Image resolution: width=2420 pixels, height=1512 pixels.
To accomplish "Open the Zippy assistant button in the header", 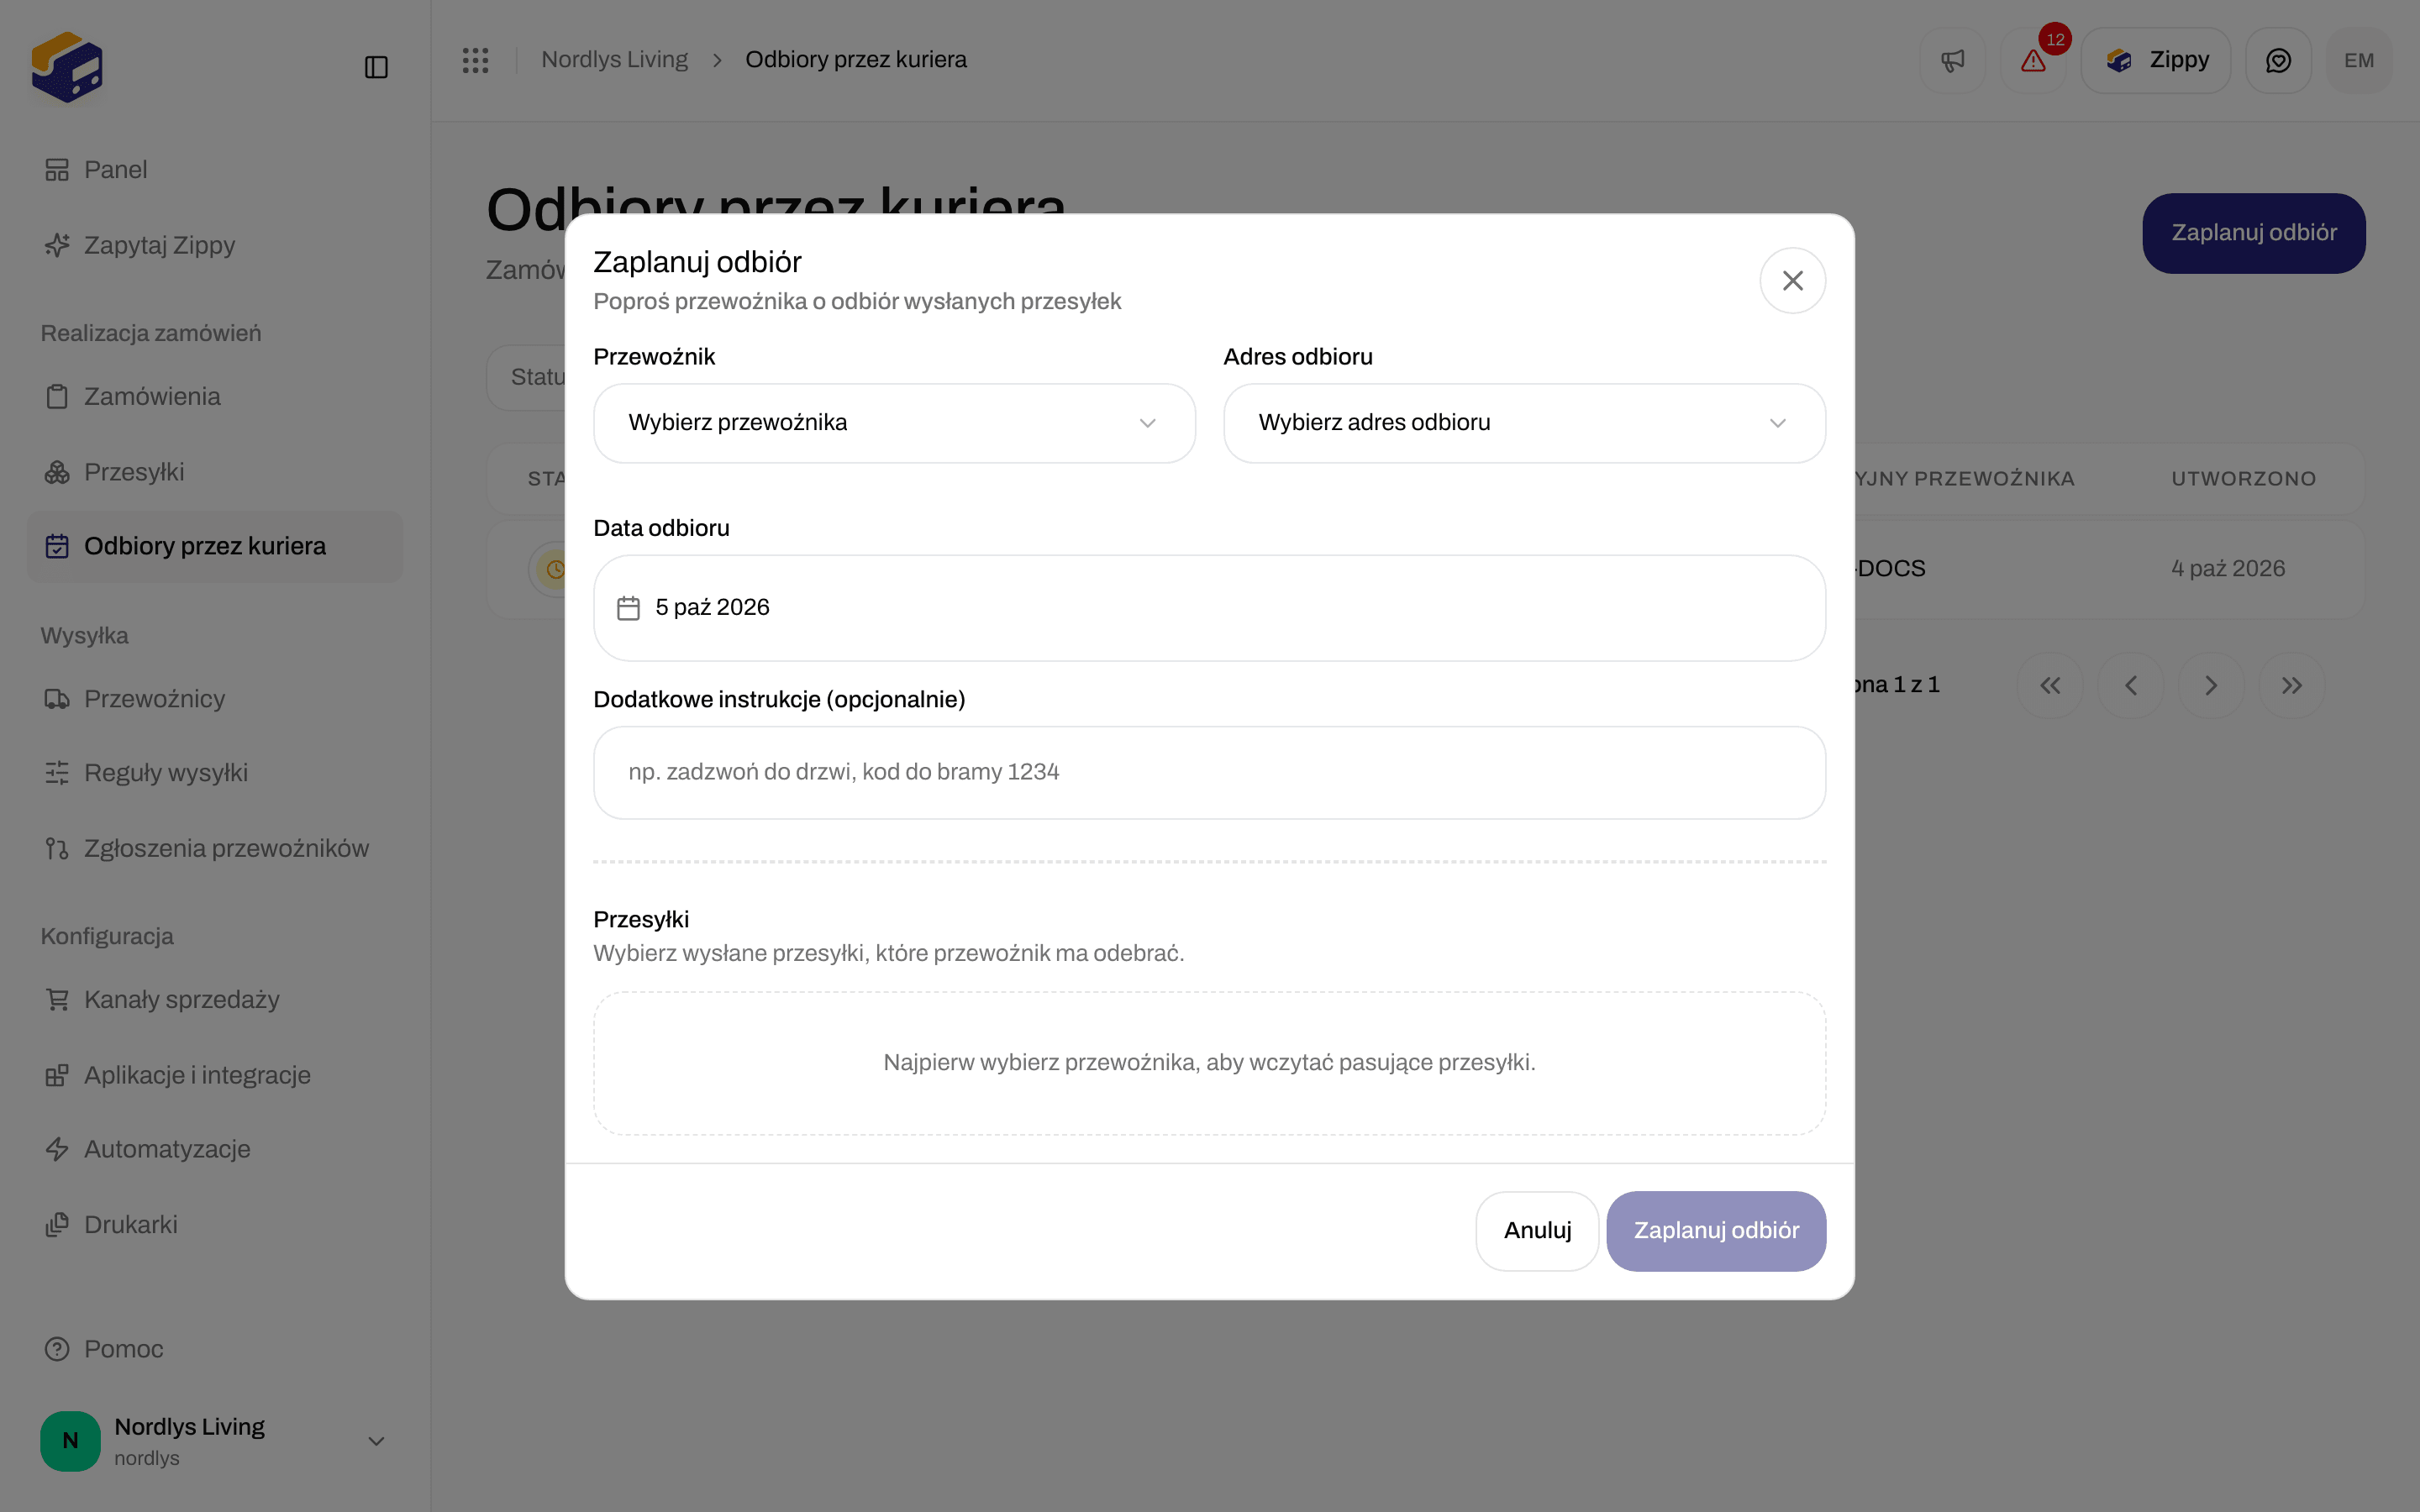I will [x=2155, y=61].
